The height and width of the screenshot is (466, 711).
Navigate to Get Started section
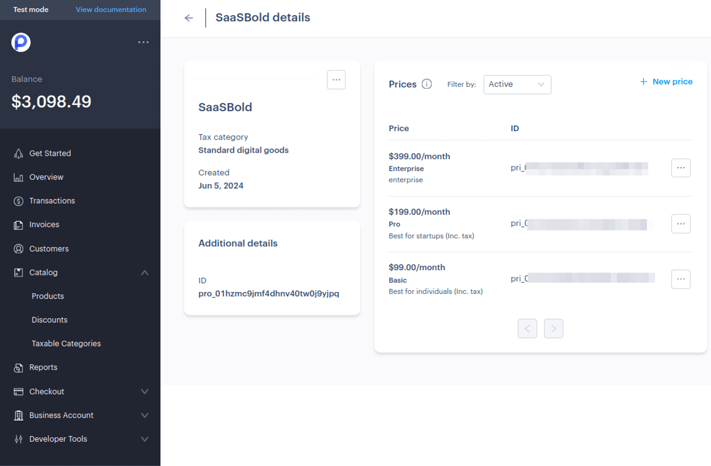50,153
